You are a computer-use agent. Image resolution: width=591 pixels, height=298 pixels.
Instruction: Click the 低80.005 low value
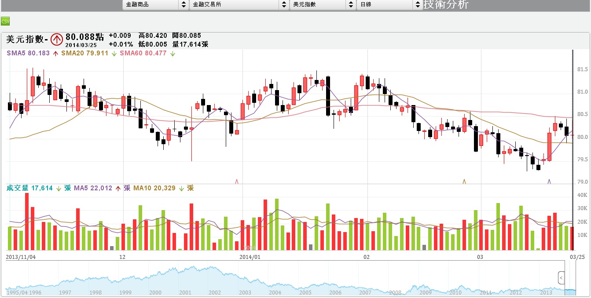tap(153, 44)
